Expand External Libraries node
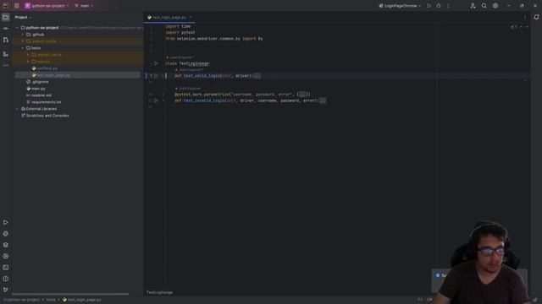This screenshot has height=304, width=542. tap(17, 109)
